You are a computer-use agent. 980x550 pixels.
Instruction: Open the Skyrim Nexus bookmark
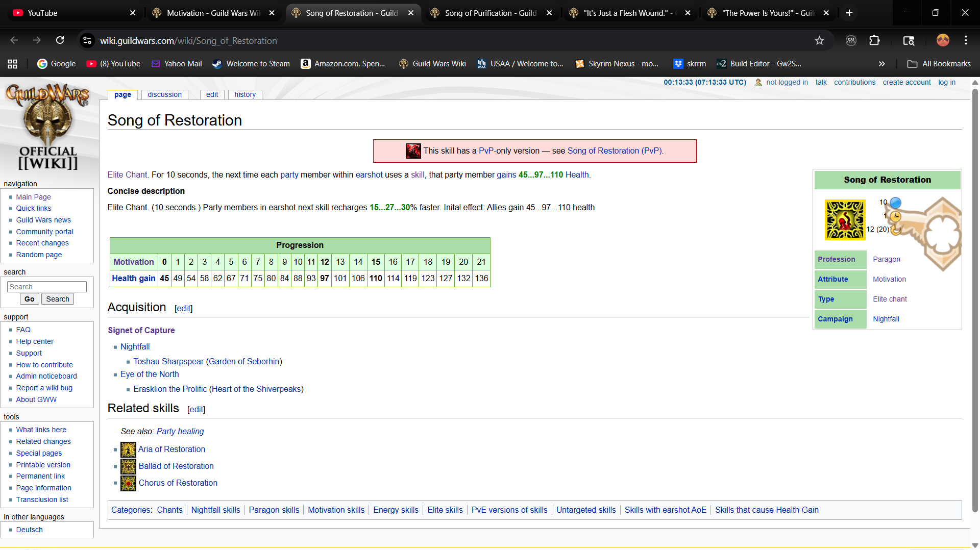(617, 64)
